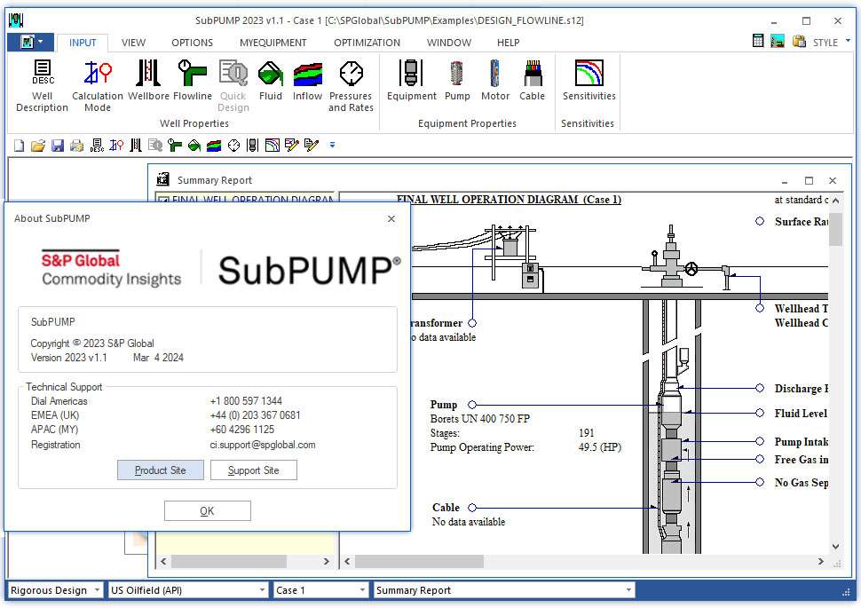
Task: Open the calculator icon at top right
Action: (x=758, y=42)
